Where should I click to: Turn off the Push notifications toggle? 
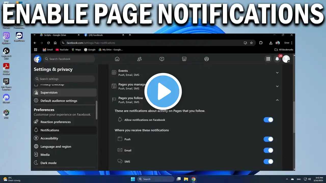pyautogui.click(x=268, y=139)
